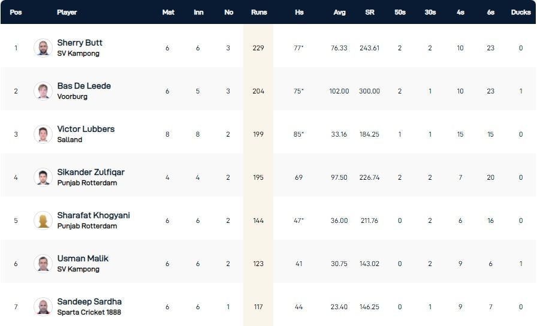Open Sparta Cricket 1888 team link
This screenshot has height=326, width=537.
click(89, 313)
